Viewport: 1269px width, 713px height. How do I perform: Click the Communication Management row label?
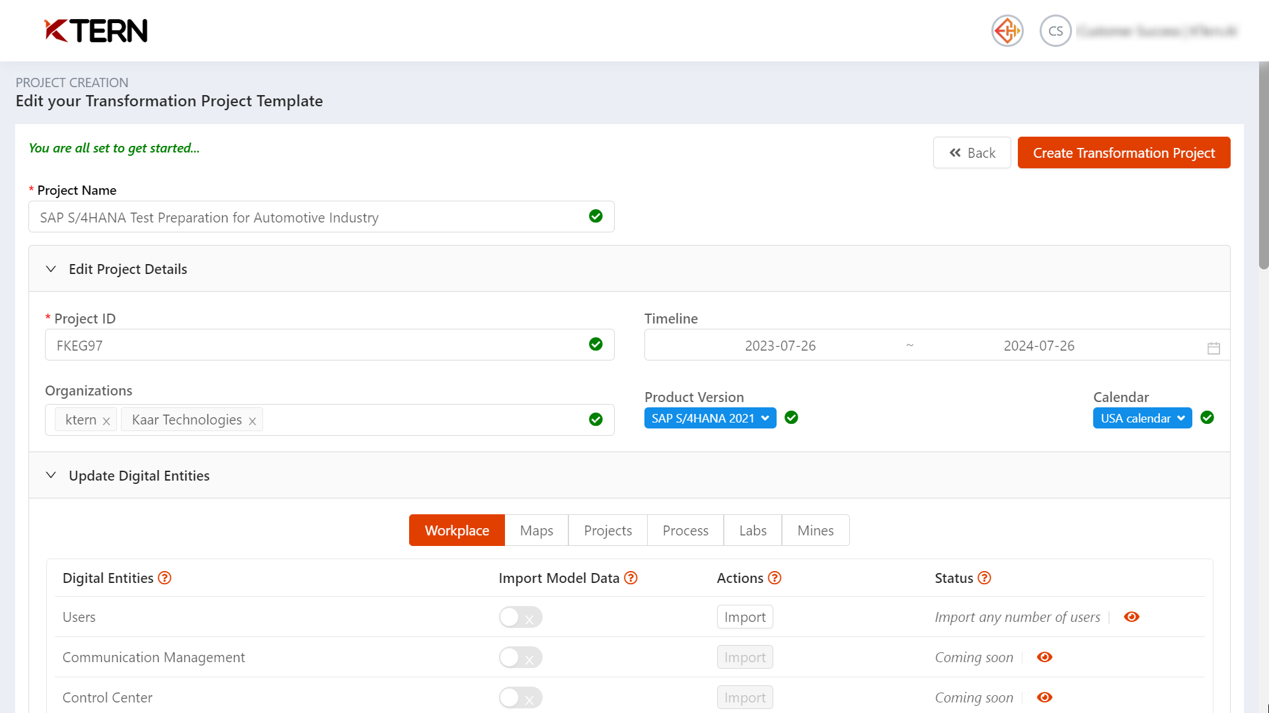[x=153, y=657]
